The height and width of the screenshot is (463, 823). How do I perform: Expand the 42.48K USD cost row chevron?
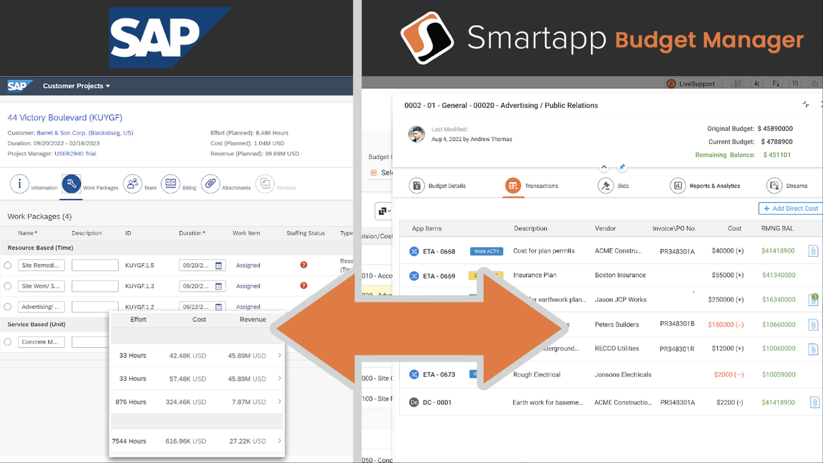point(280,355)
